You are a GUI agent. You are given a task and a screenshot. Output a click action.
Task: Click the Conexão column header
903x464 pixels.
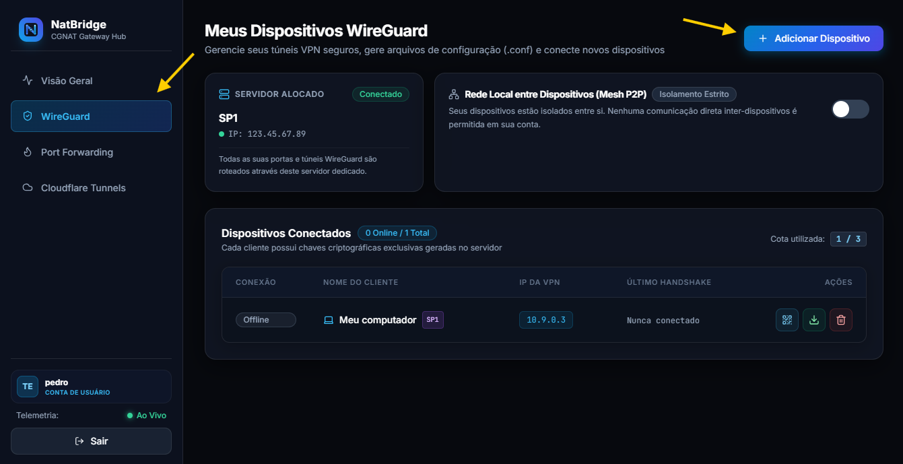(256, 282)
